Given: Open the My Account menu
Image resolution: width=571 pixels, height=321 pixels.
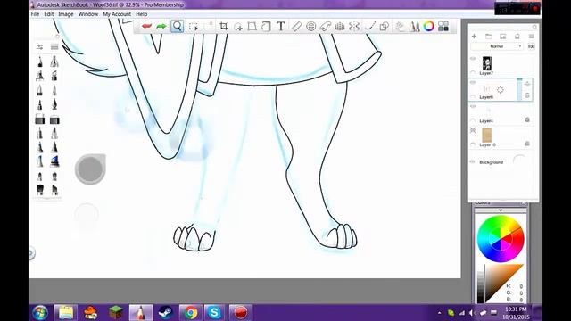Looking at the screenshot, I should 117,14.
